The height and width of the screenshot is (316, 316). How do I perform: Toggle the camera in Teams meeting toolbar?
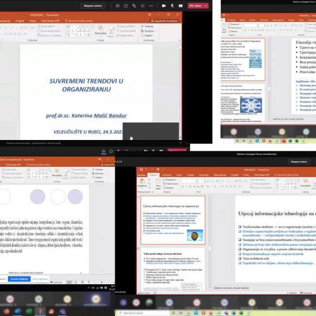point(163,5)
